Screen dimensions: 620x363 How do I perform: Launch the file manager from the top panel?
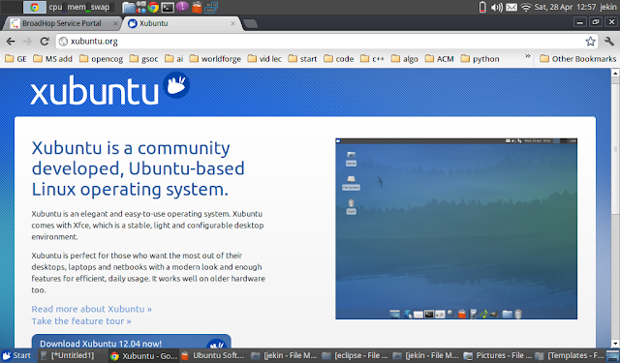pos(129,7)
